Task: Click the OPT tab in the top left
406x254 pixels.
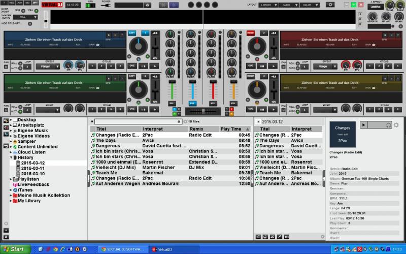Action: pos(35,3)
